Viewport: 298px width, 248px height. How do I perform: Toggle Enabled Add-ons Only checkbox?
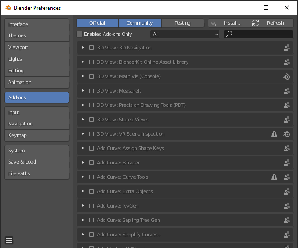pos(79,34)
